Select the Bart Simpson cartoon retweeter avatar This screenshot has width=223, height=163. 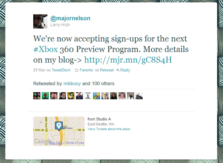pos(96,95)
